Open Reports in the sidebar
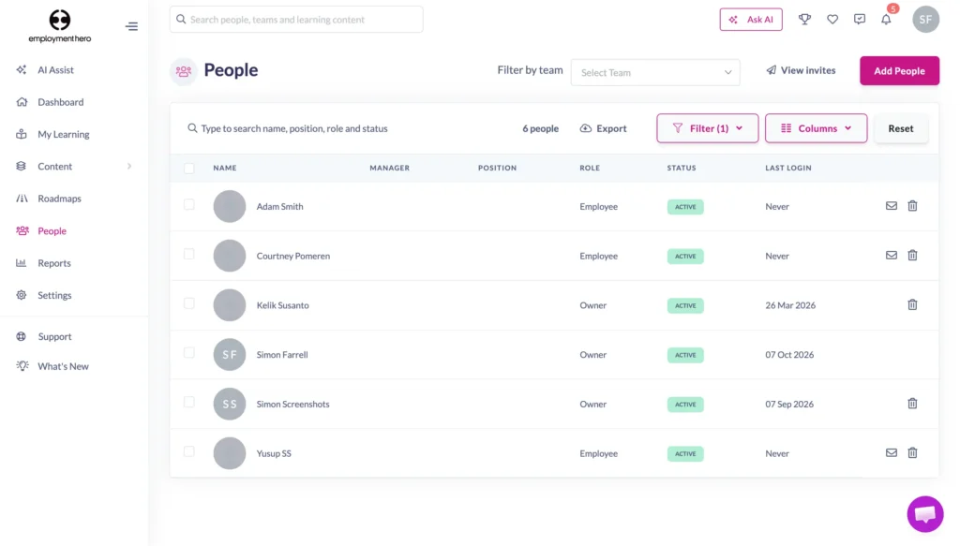 pyautogui.click(x=53, y=263)
